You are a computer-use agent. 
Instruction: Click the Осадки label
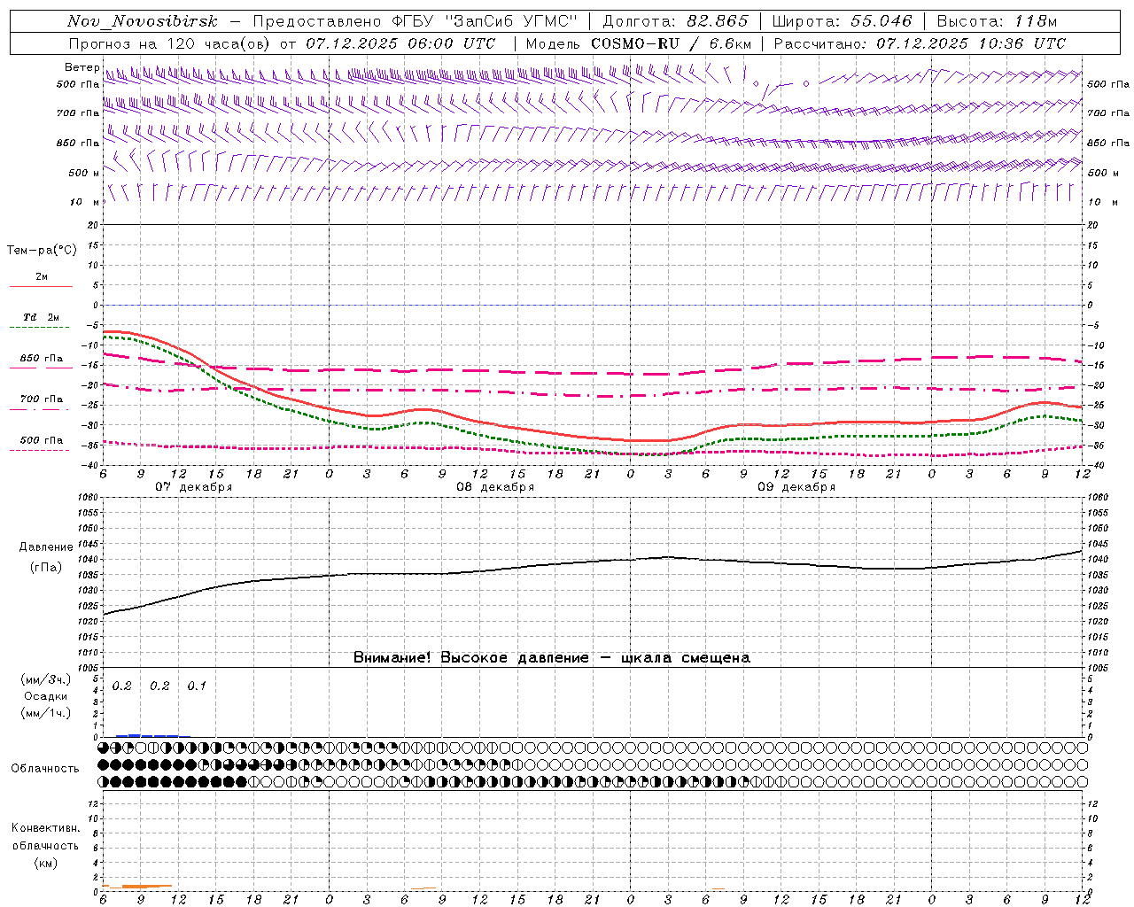point(45,696)
